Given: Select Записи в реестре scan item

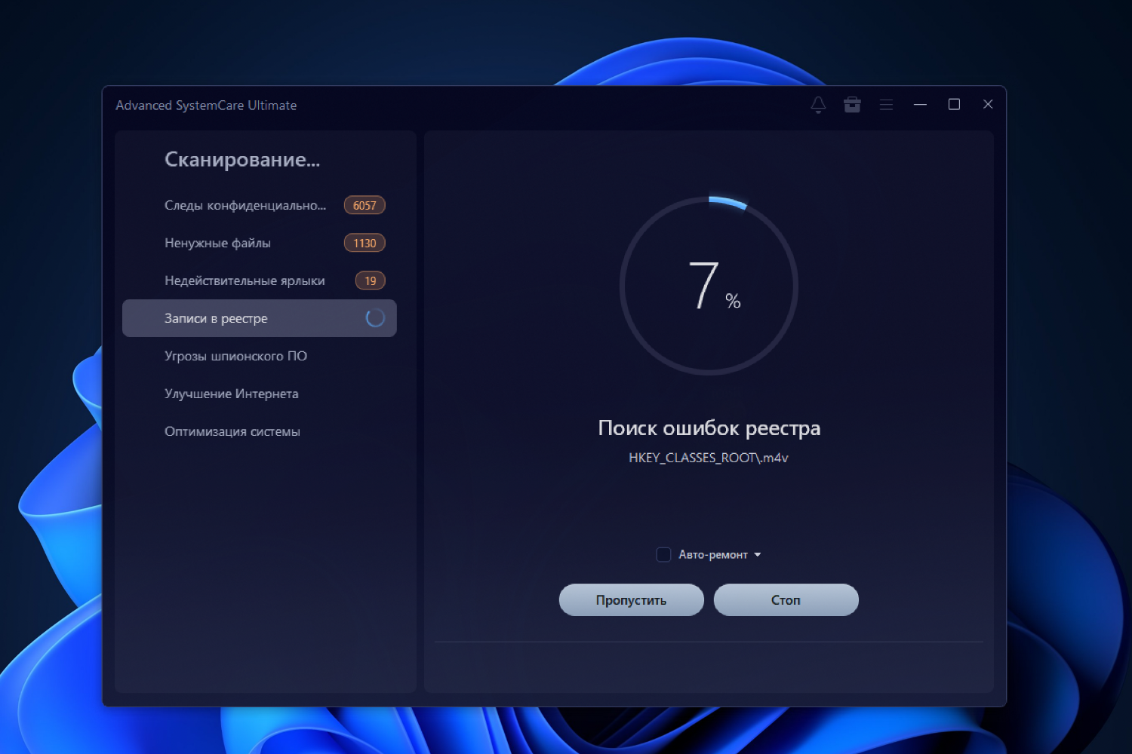Looking at the screenshot, I should (x=260, y=318).
